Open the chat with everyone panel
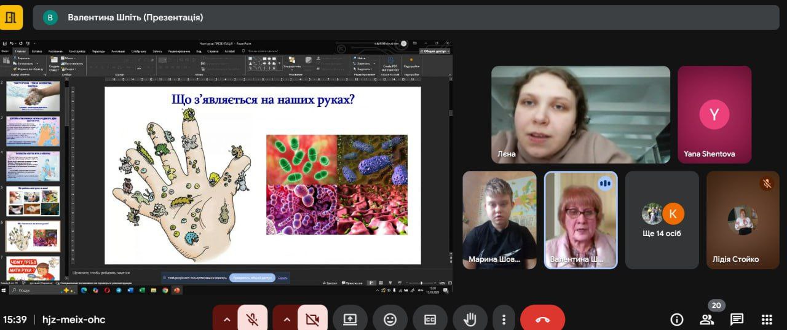The width and height of the screenshot is (787, 330). point(737,319)
